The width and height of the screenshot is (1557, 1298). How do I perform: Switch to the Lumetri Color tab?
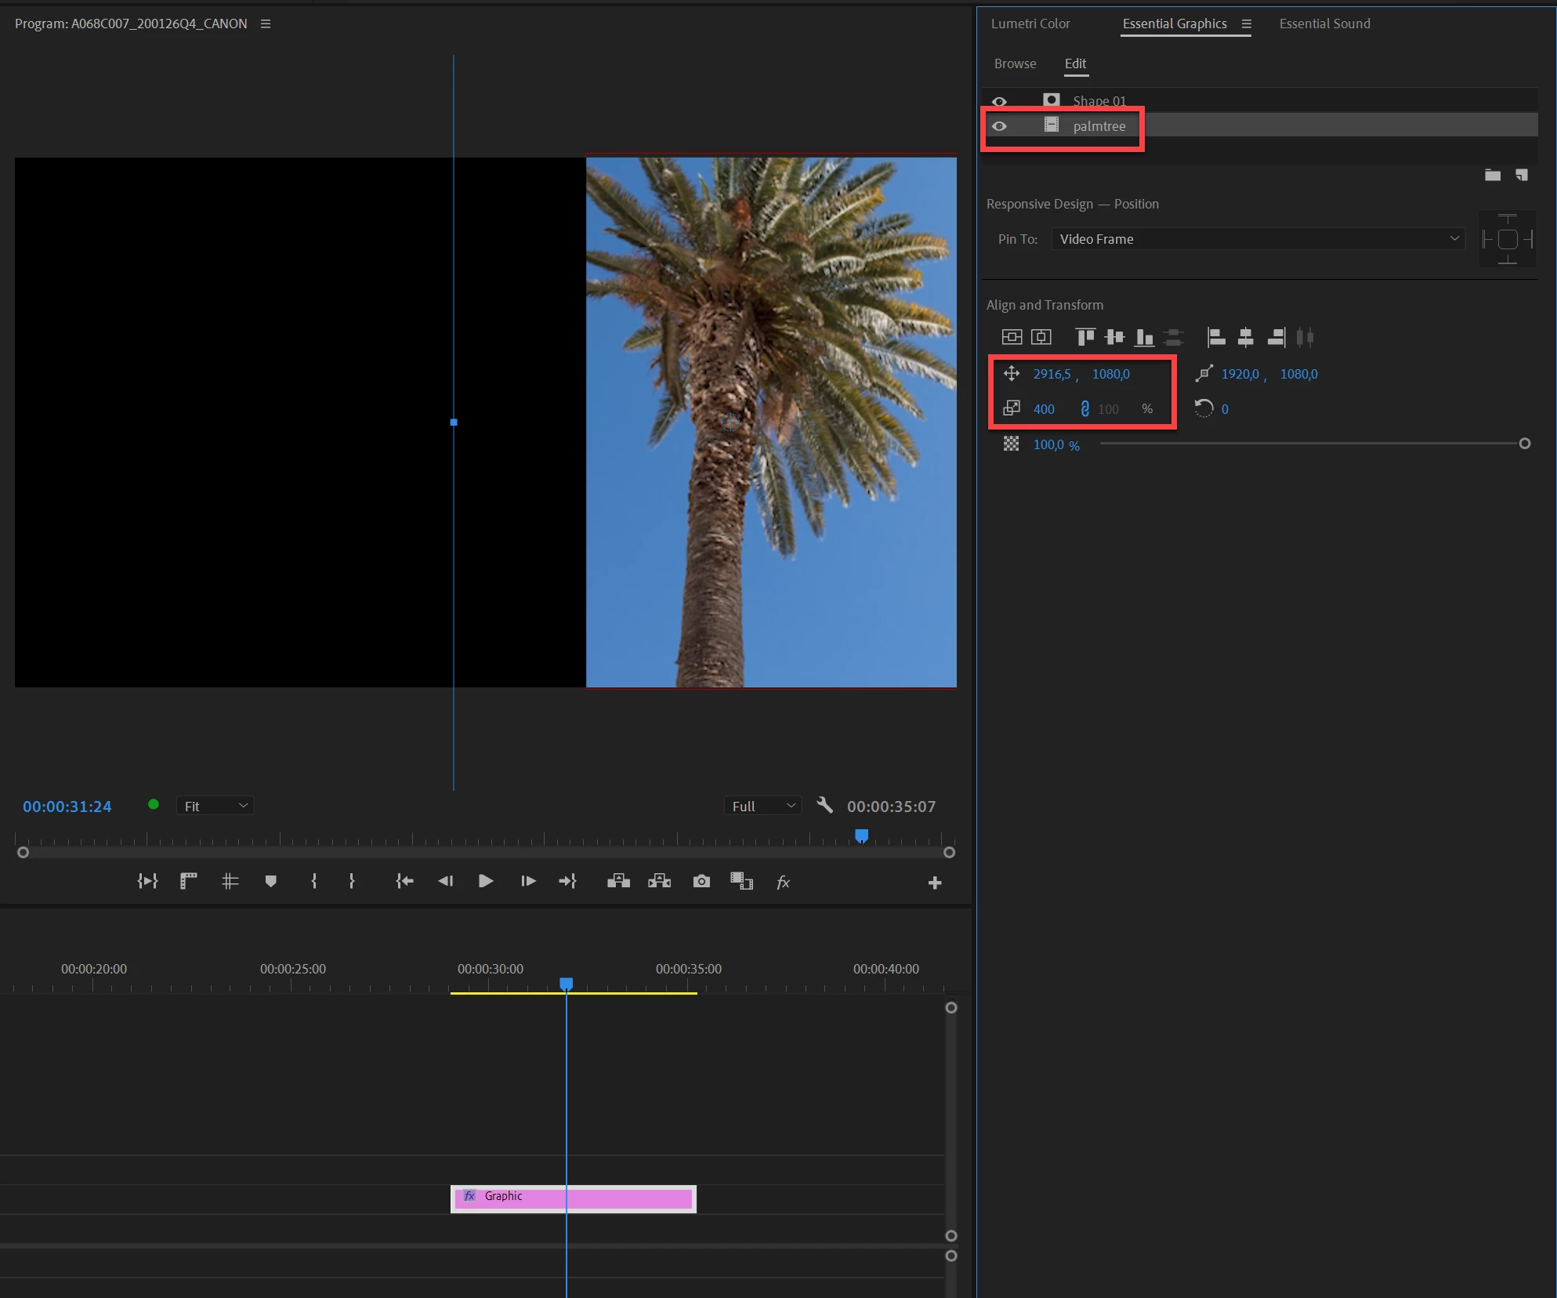click(x=1030, y=24)
